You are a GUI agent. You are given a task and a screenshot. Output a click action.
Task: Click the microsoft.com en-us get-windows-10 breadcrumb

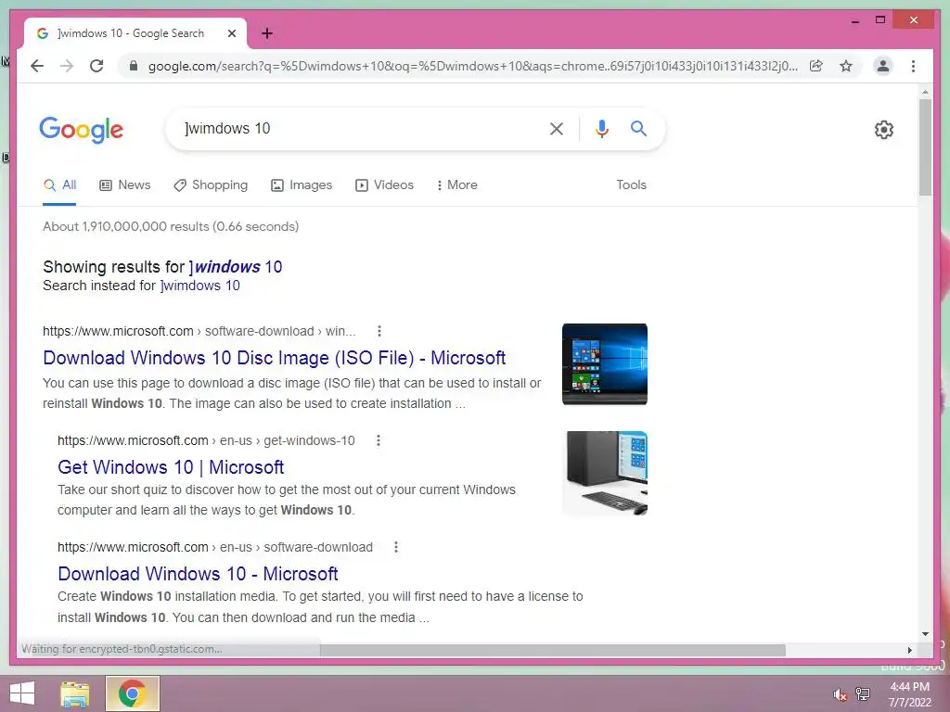206,440
